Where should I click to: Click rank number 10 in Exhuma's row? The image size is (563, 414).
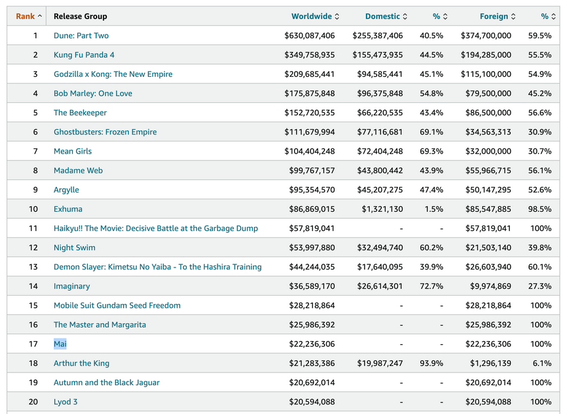coord(33,209)
